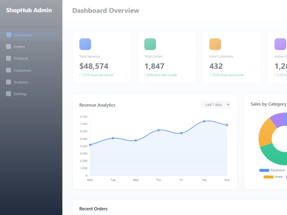Click the orange donut chart segment

266,134
